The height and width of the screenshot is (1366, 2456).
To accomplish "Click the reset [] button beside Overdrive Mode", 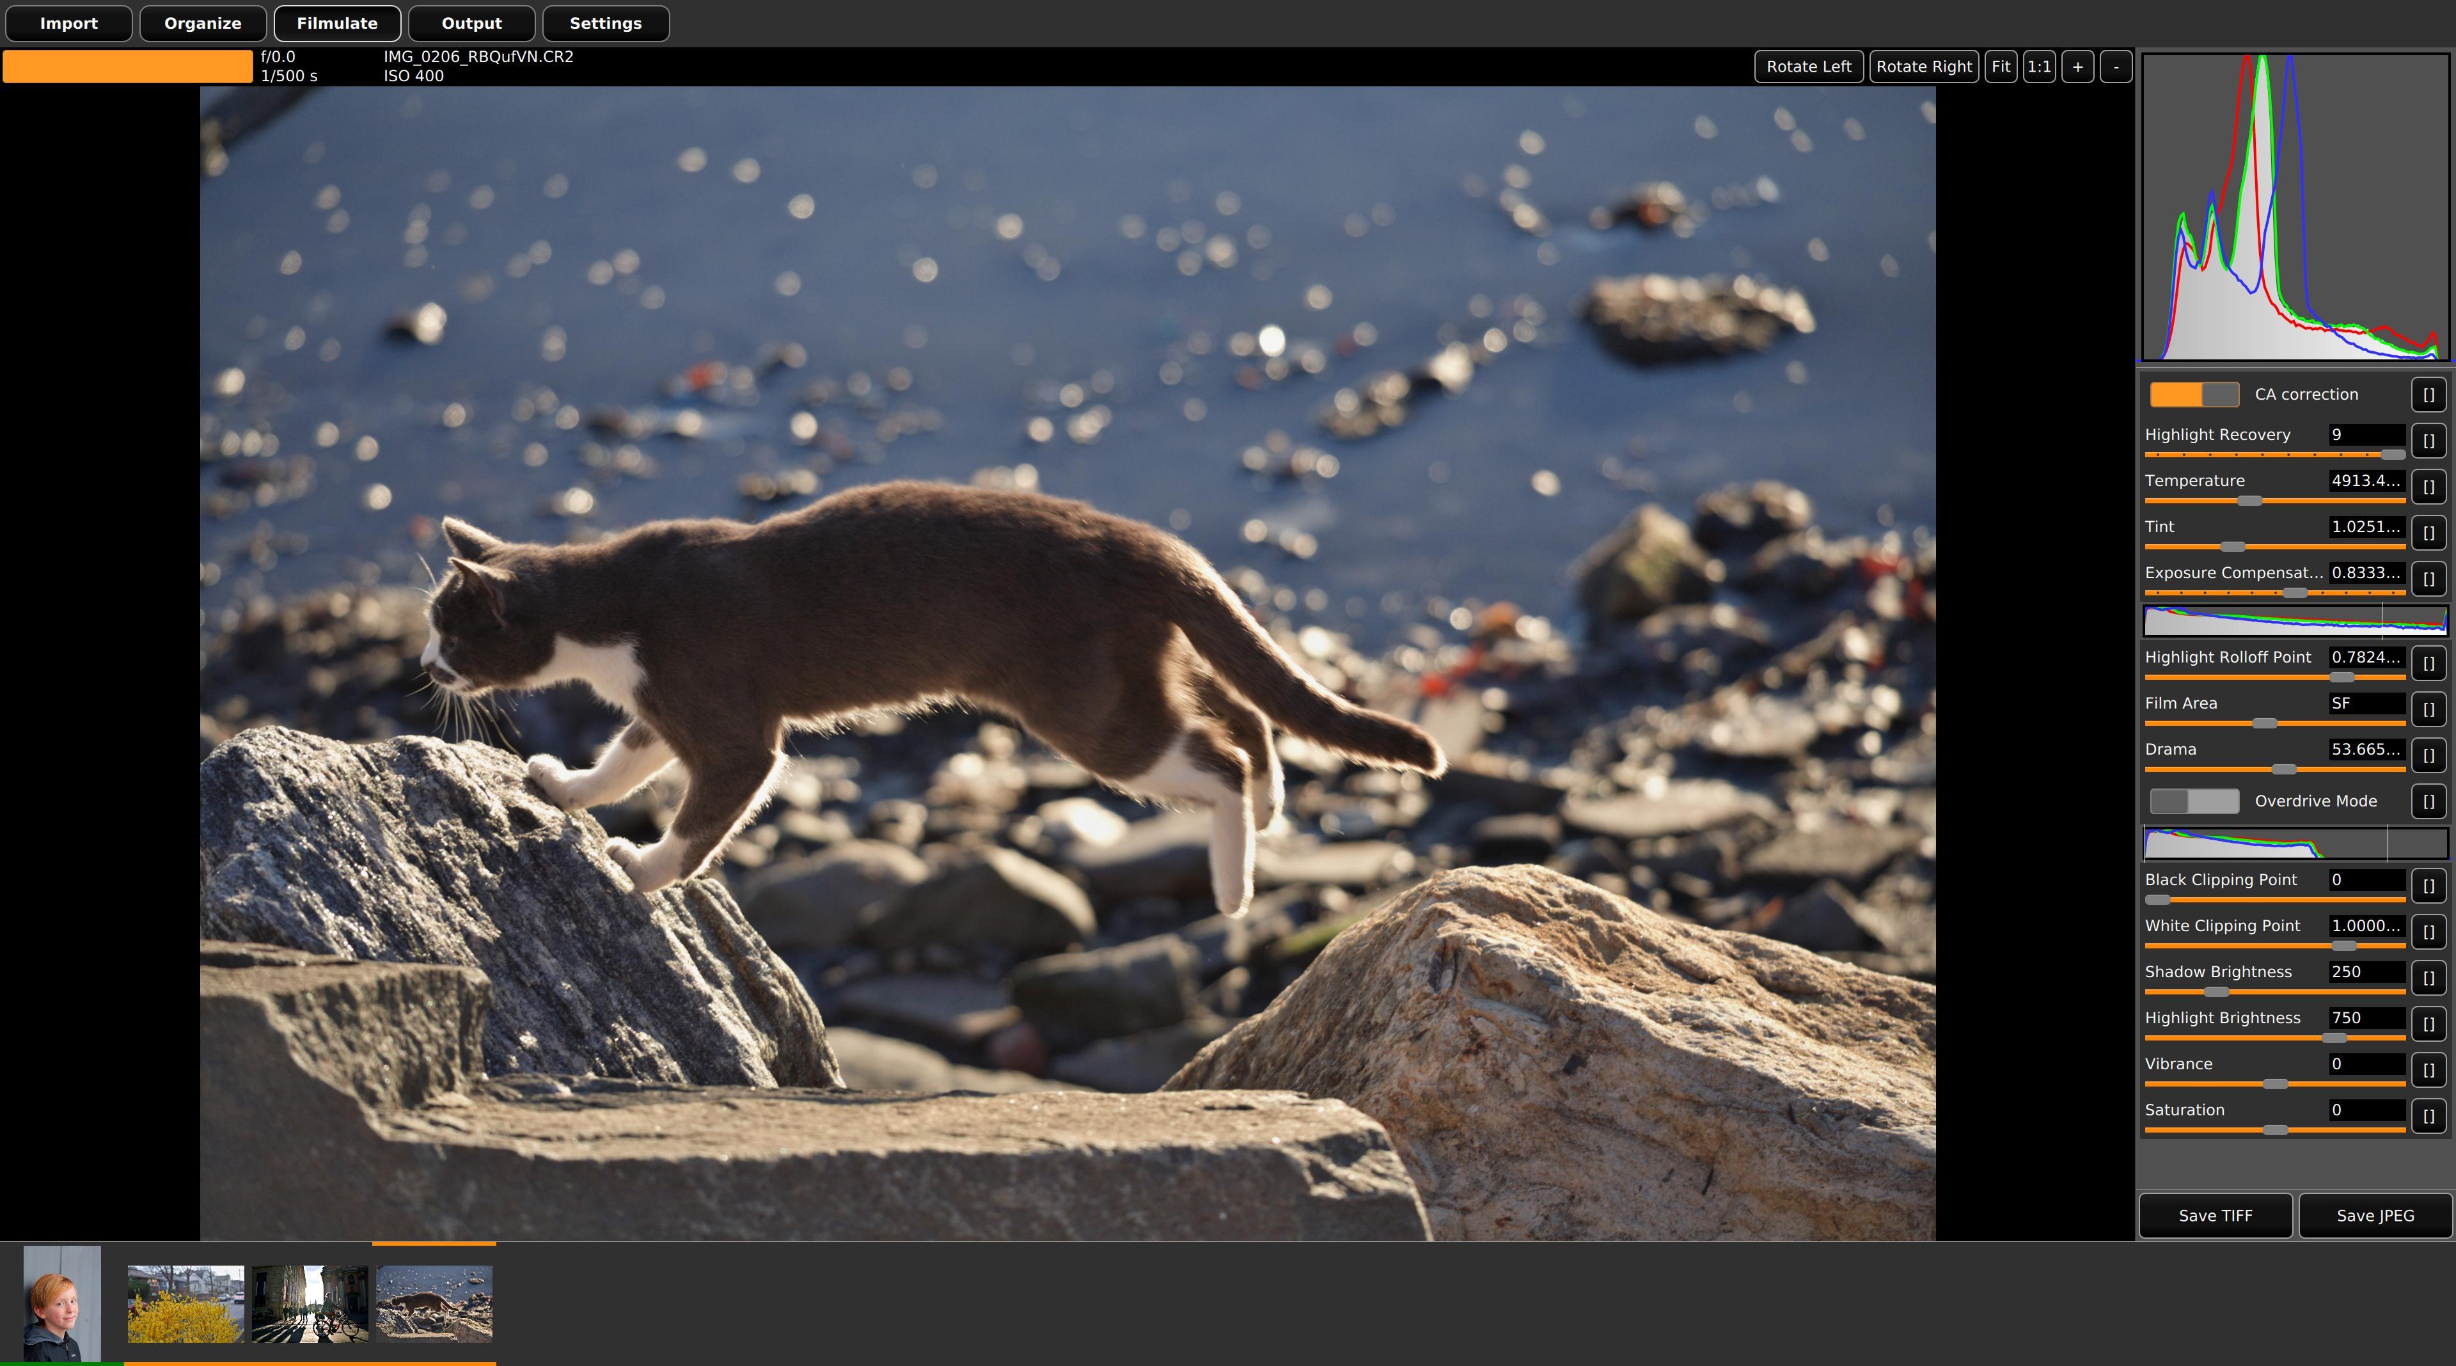I will tap(2428, 802).
